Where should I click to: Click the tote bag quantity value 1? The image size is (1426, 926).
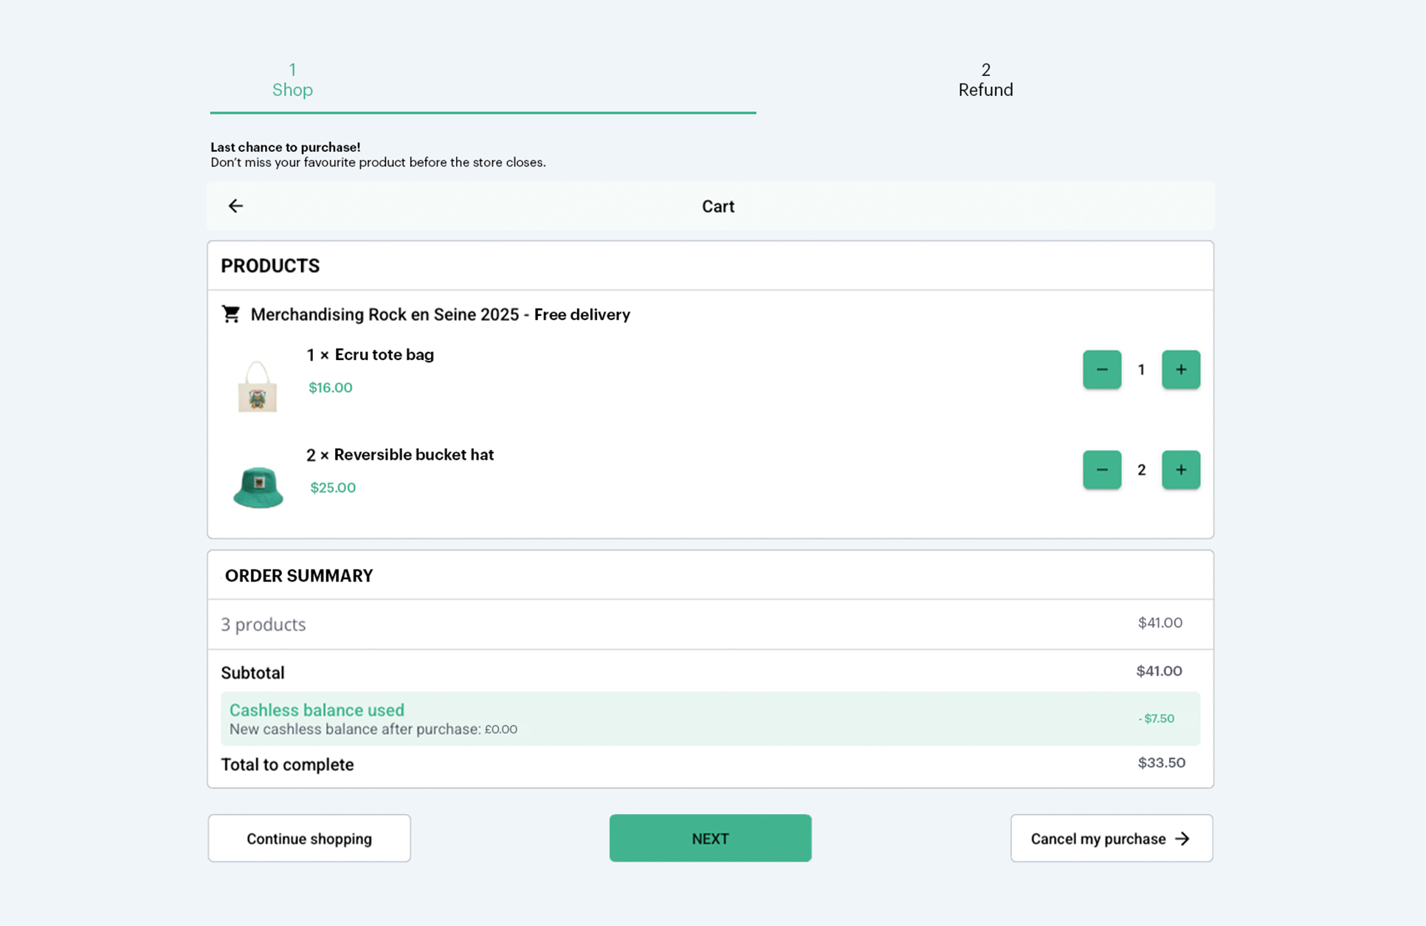1141,370
